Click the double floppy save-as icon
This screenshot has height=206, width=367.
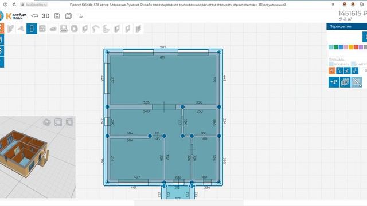(68, 16)
